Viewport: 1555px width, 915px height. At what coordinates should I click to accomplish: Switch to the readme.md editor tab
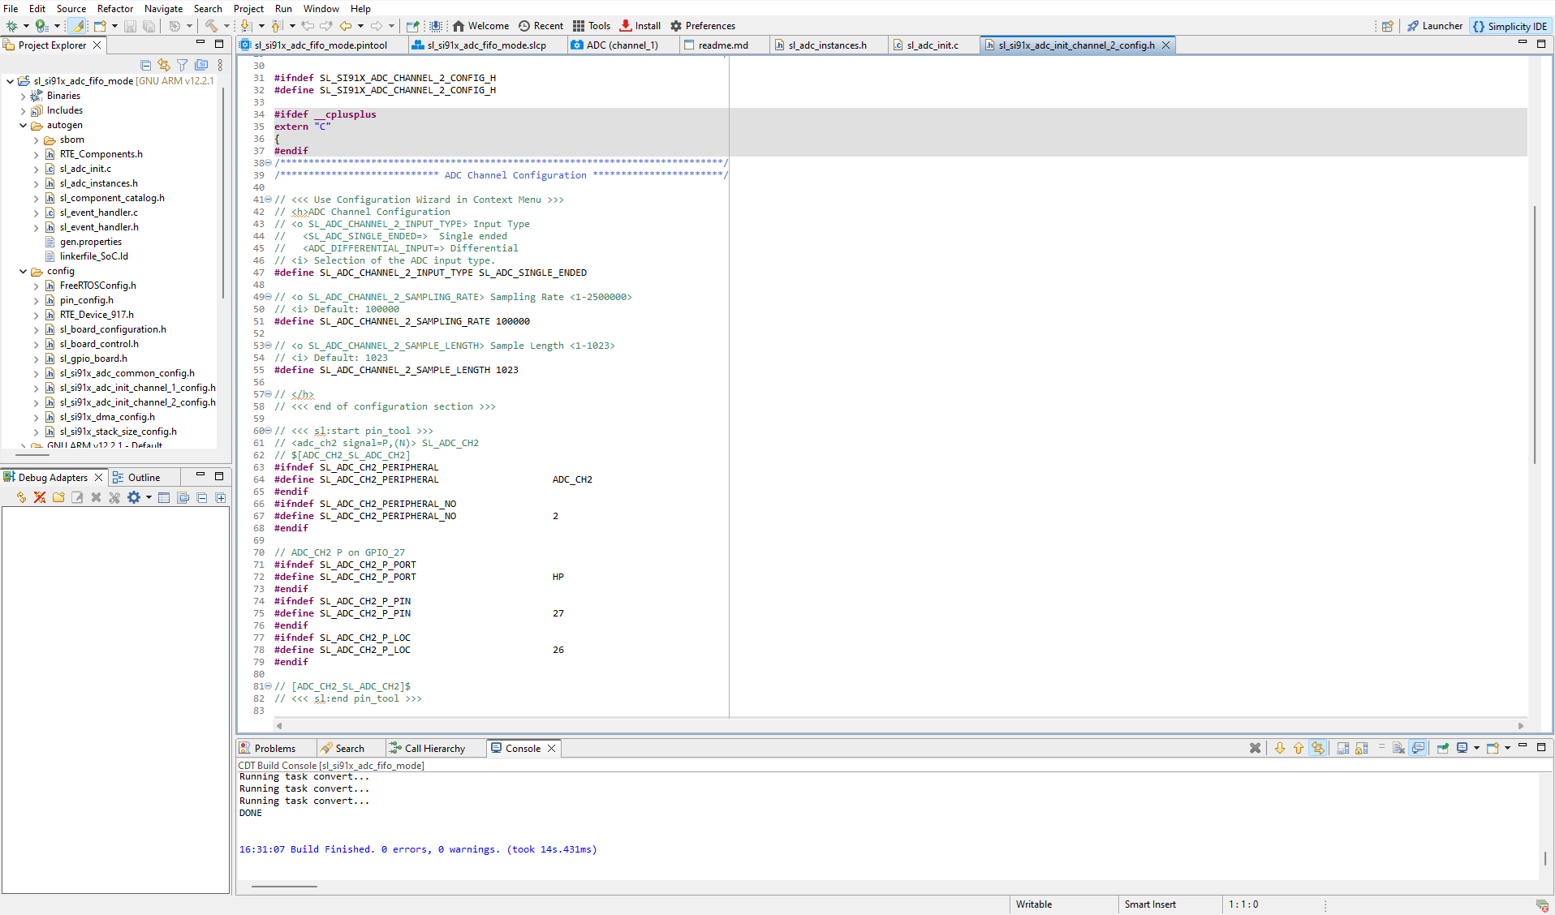coord(722,45)
